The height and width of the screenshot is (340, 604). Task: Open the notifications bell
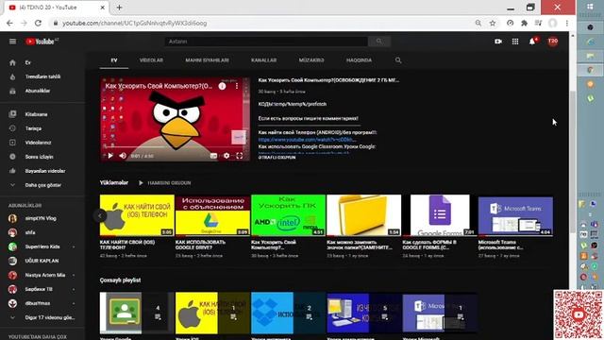click(532, 42)
